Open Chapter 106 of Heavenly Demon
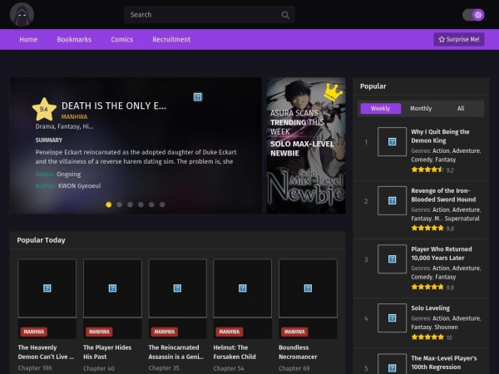The image size is (499, 374). (x=35, y=368)
